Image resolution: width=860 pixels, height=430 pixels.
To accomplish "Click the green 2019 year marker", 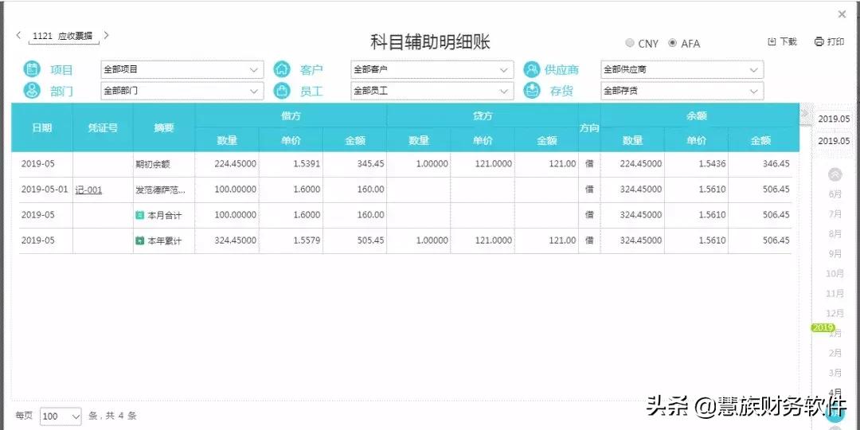I will coord(823,327).
